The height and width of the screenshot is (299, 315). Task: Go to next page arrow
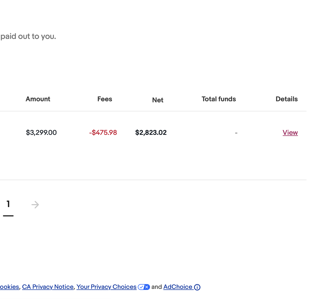[35, 205]
